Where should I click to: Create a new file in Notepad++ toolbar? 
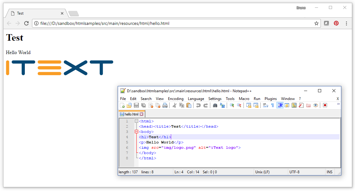click(x=122, y=106)
